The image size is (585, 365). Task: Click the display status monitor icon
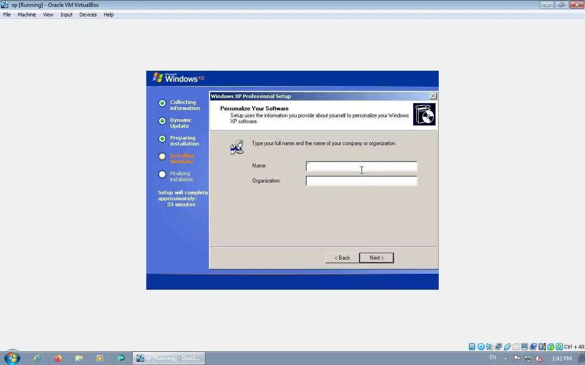pos(524,347)
